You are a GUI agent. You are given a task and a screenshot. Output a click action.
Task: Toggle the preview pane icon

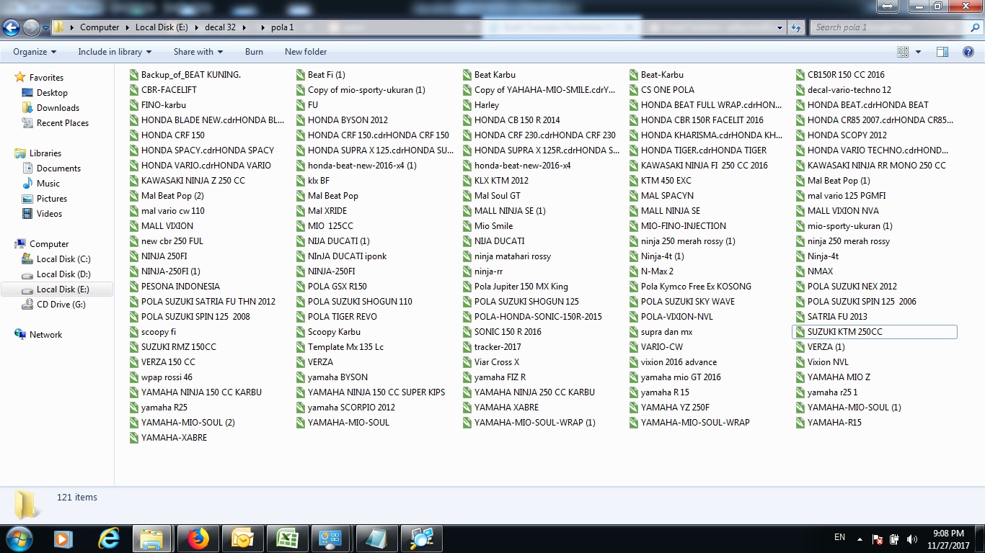tap(942, 52)
